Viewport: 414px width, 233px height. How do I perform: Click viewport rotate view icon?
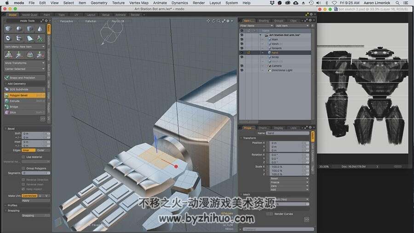click(213, 21)
